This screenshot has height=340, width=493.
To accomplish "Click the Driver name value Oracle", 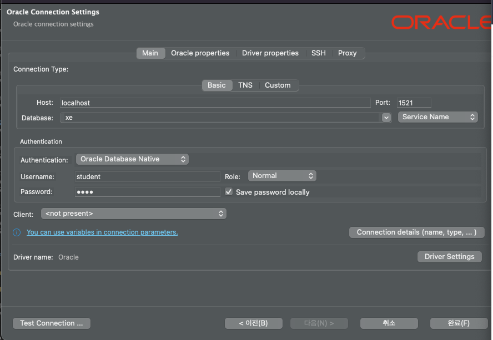I will point(68,257).
